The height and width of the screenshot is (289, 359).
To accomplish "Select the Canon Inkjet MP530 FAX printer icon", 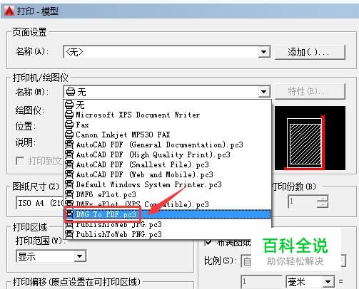I will [x=69, y=135].
